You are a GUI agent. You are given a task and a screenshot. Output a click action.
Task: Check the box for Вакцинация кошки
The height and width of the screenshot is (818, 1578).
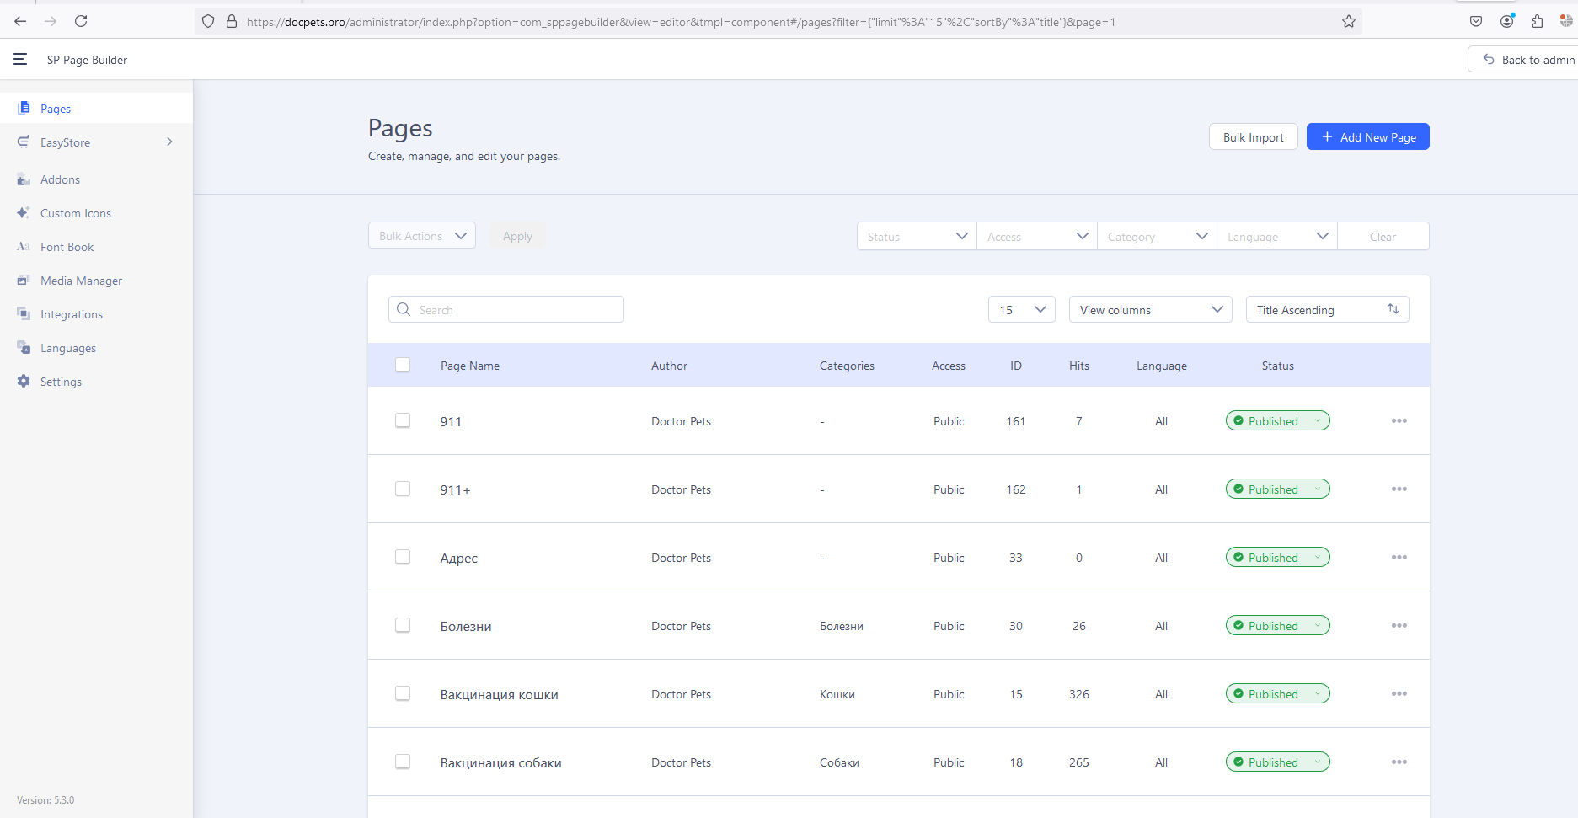tap(403, 693)
